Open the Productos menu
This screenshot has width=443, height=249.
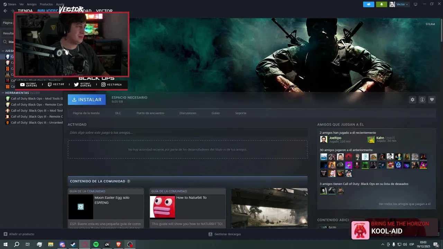click(46, 4)
